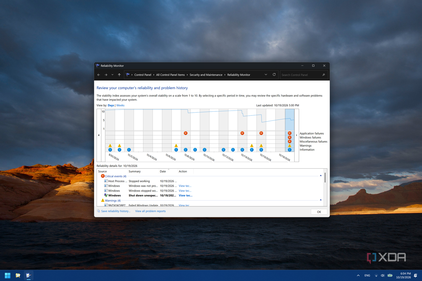Select Security and Maintenance breadcrumb
This screenshot has height=281, width=422.
(206, 75)
